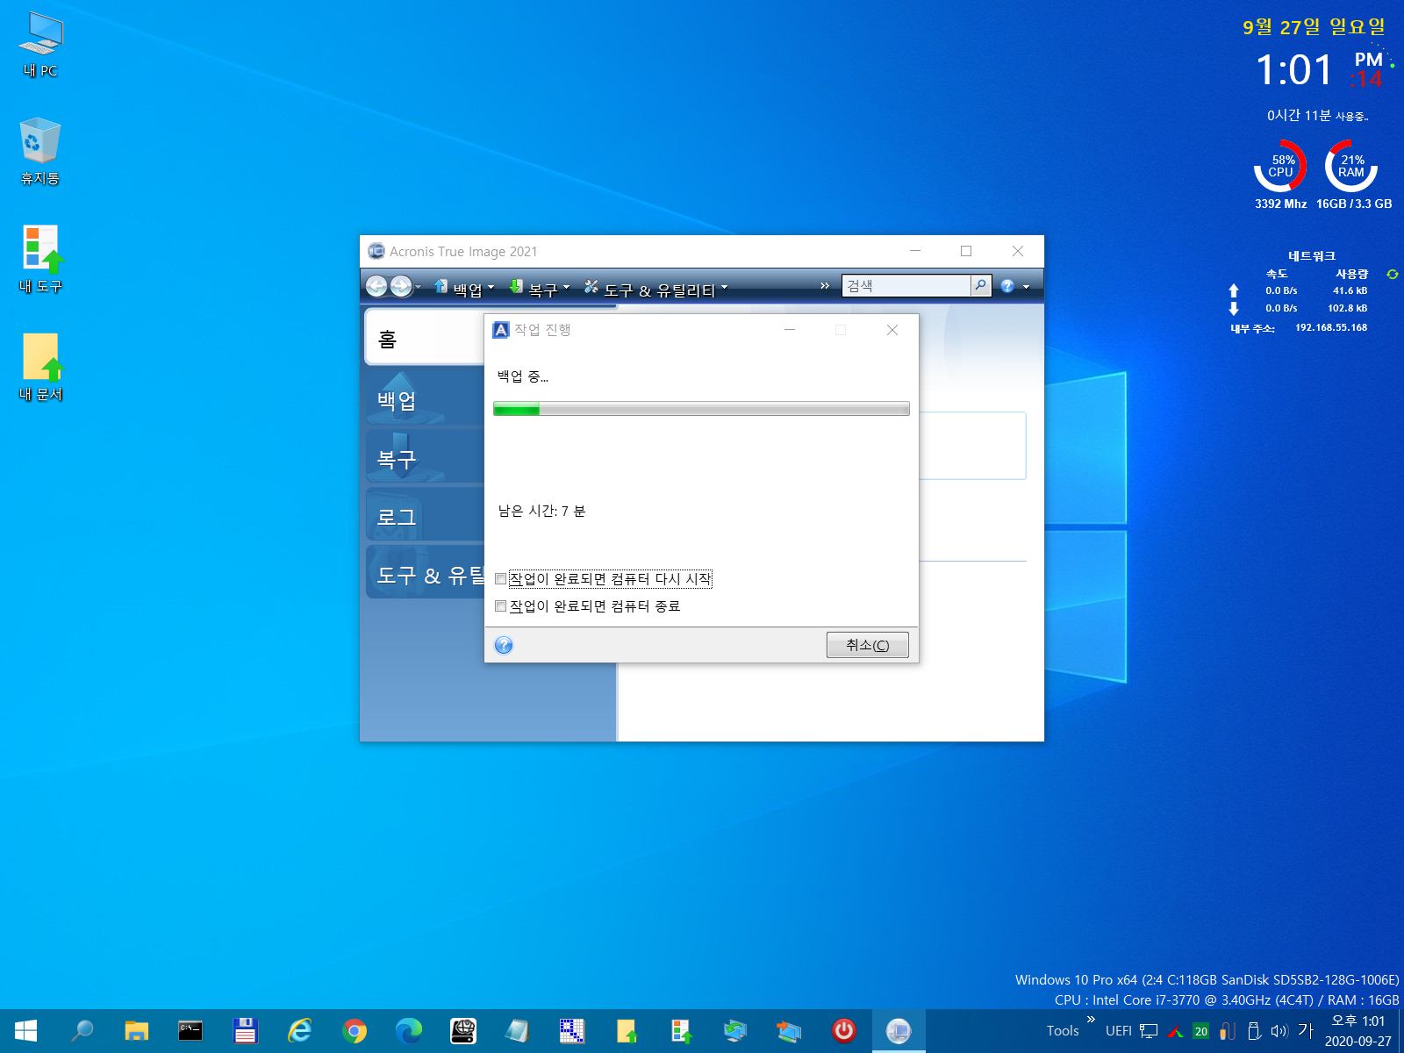Click the Tools toolbar label in taskbar

click(1063, 1031)
